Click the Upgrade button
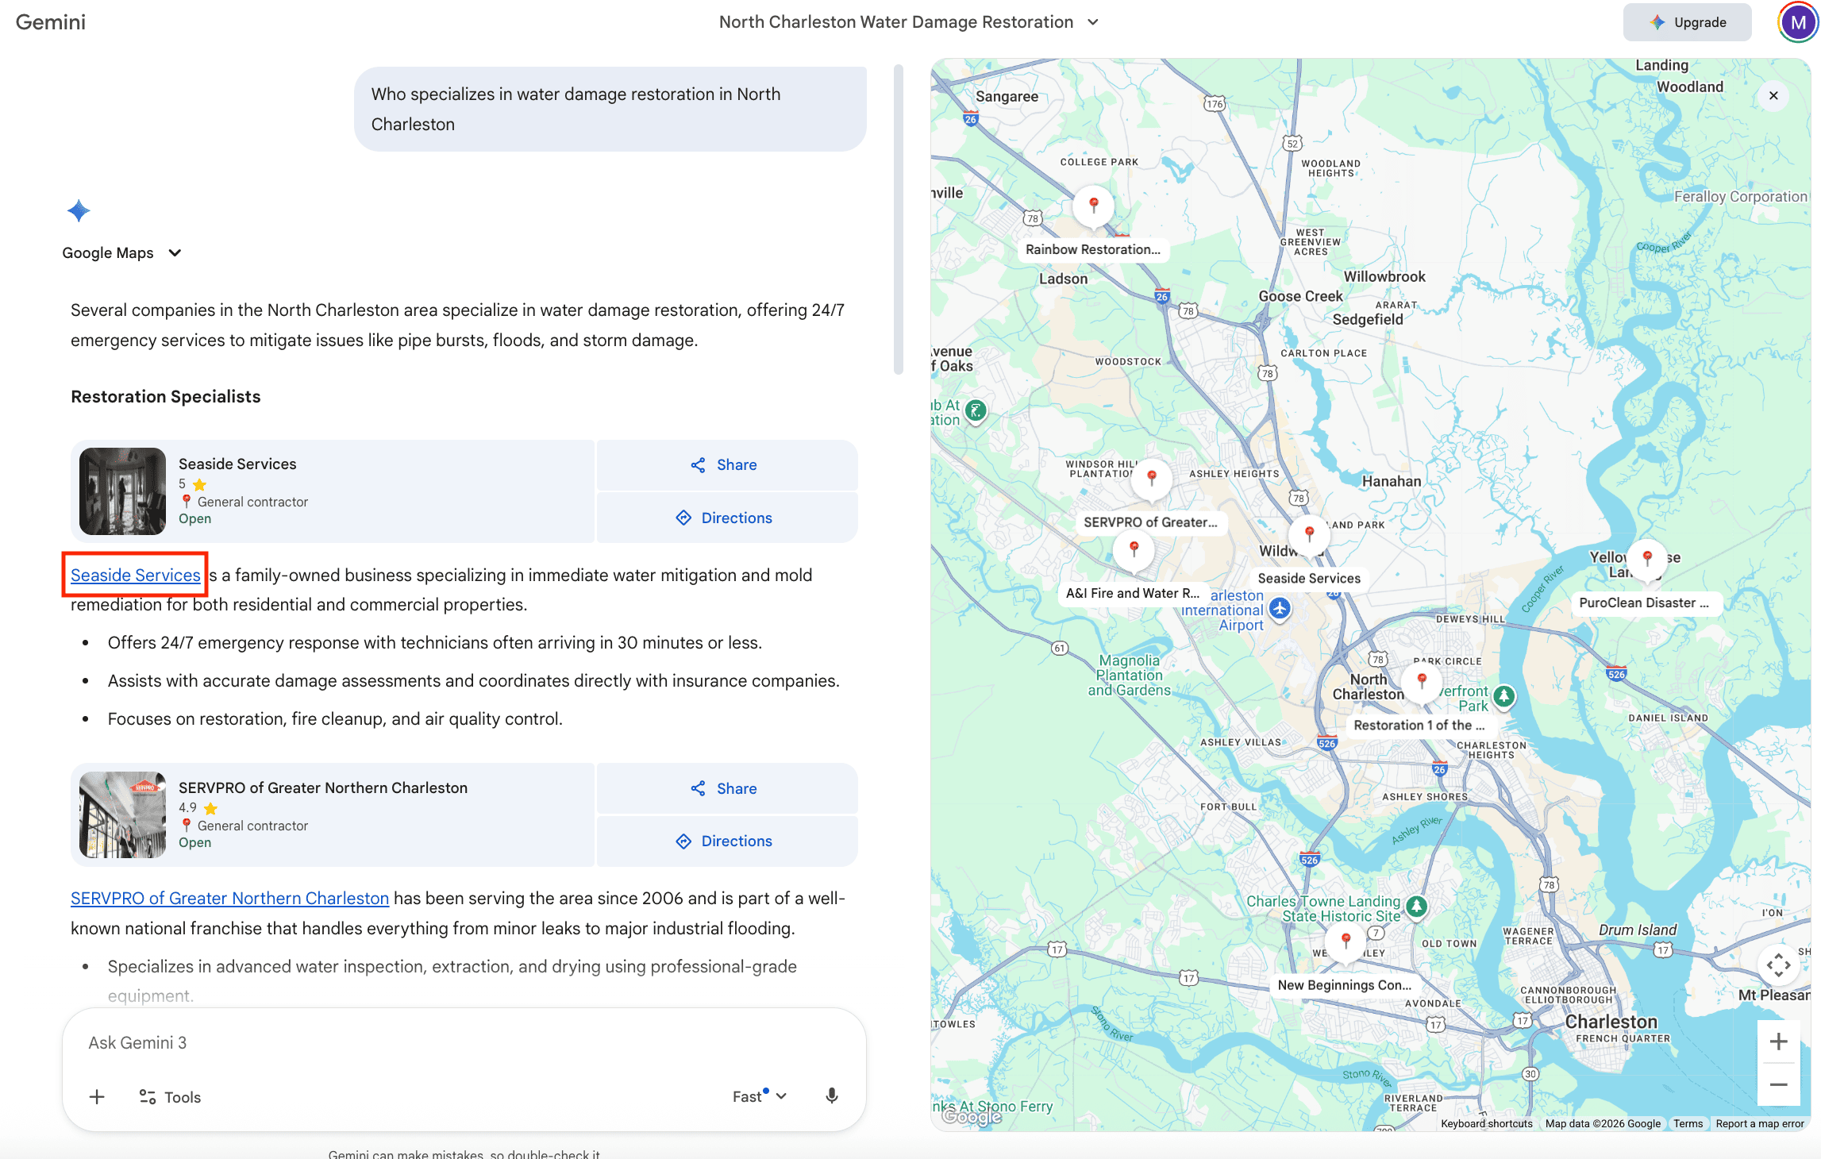This screenshot has height=1159, width=1821. click(x=1687, y=22)
